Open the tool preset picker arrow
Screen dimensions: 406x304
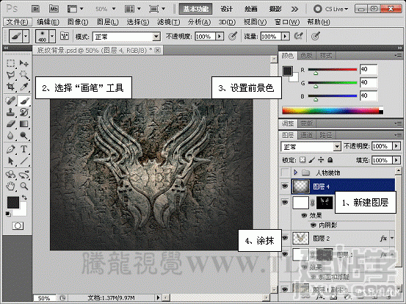click(26, 36)
